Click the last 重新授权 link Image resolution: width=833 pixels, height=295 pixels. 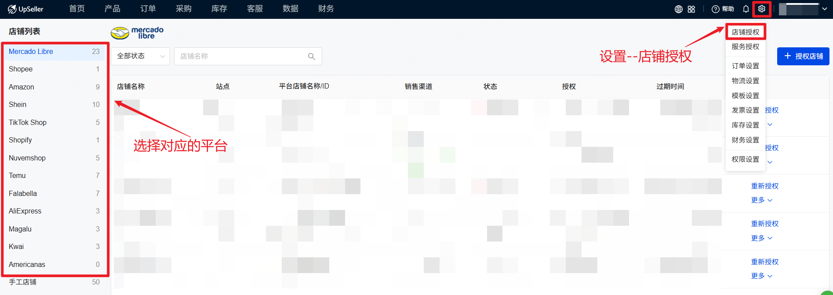(x=764, y=262)
